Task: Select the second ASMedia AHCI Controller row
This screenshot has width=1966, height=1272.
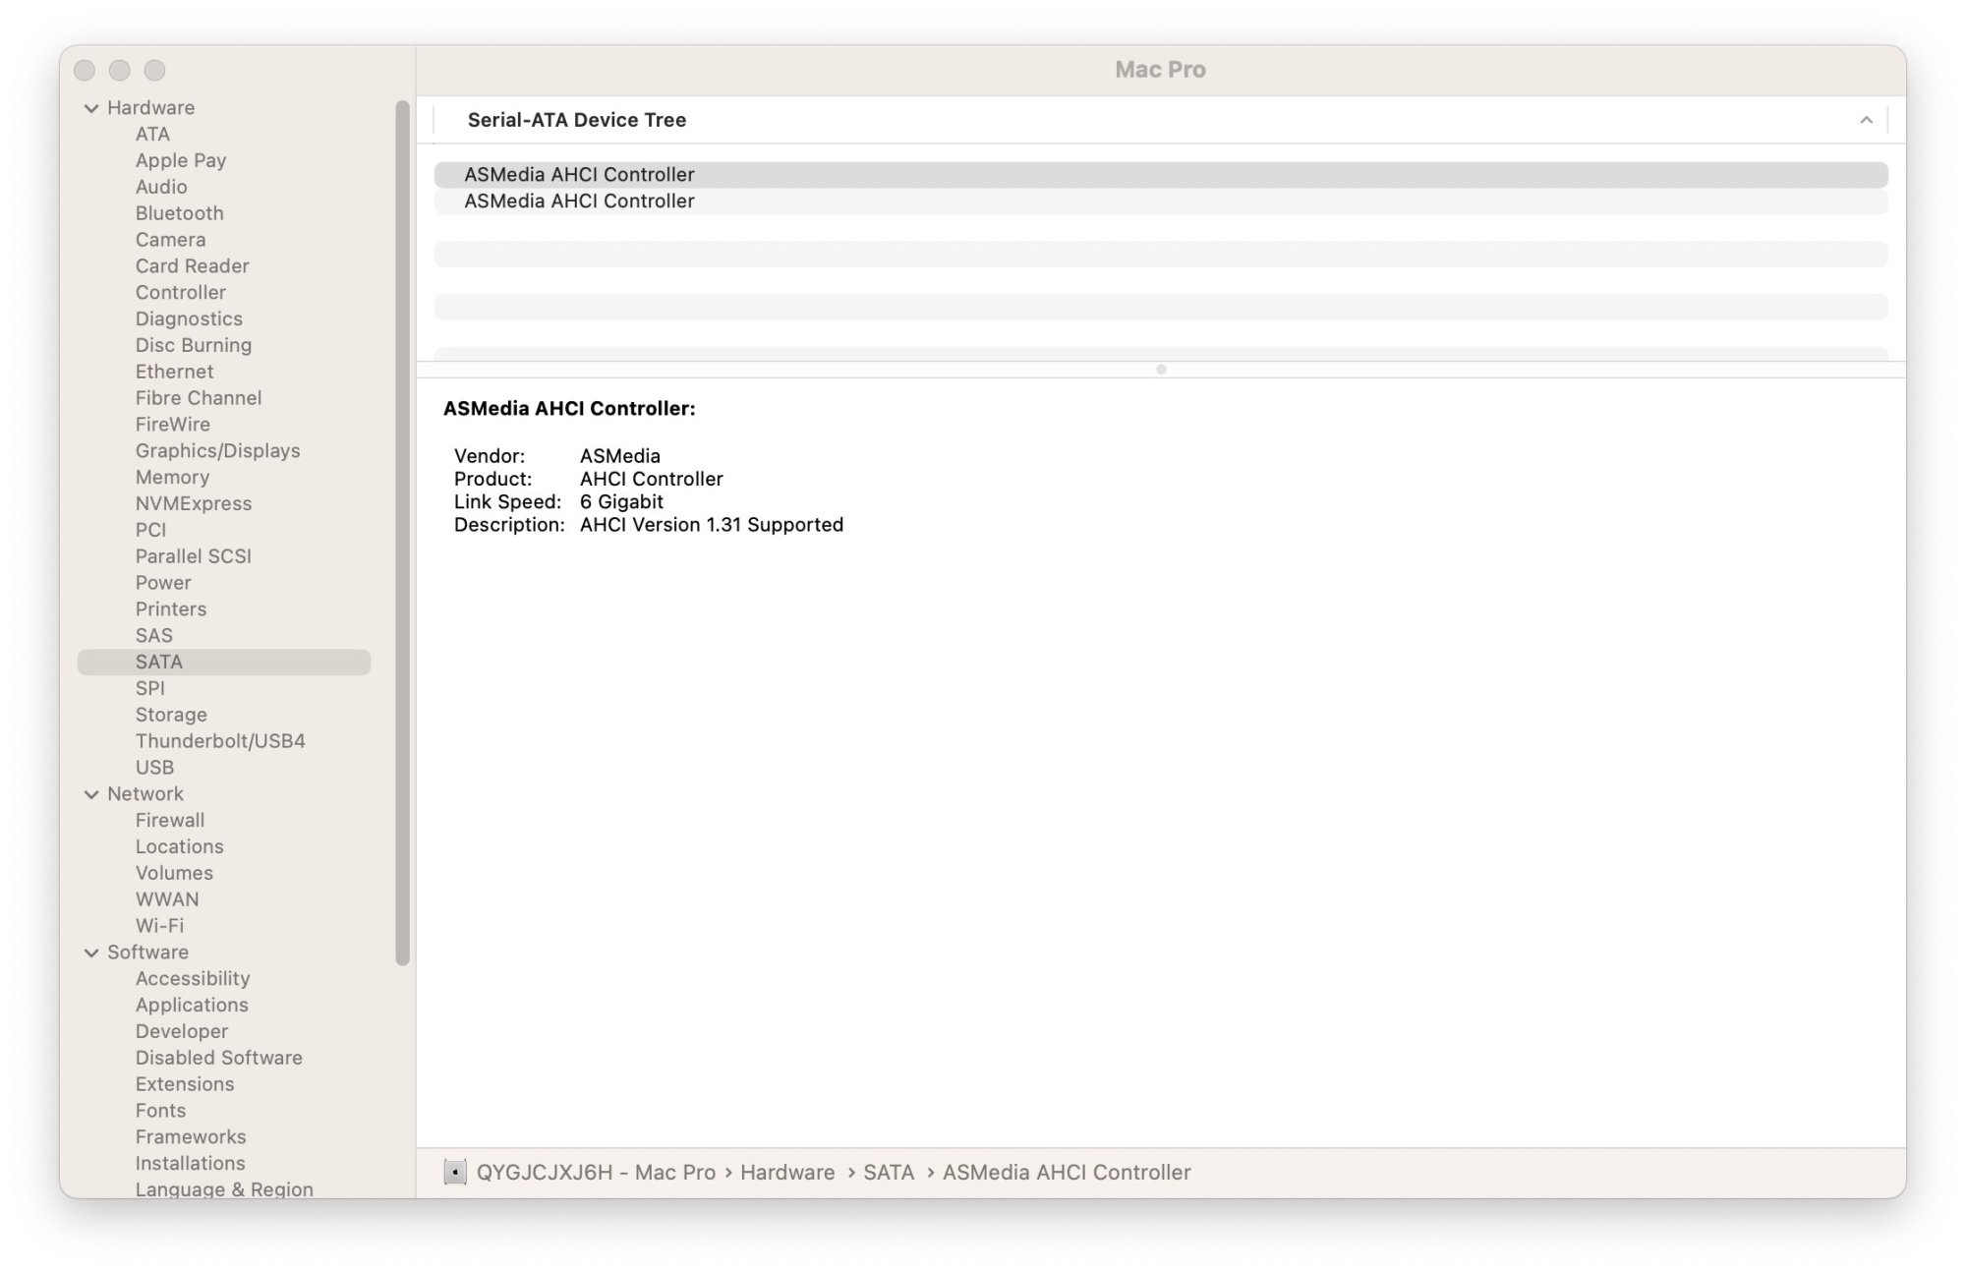Action: click(x=579, y=202)
